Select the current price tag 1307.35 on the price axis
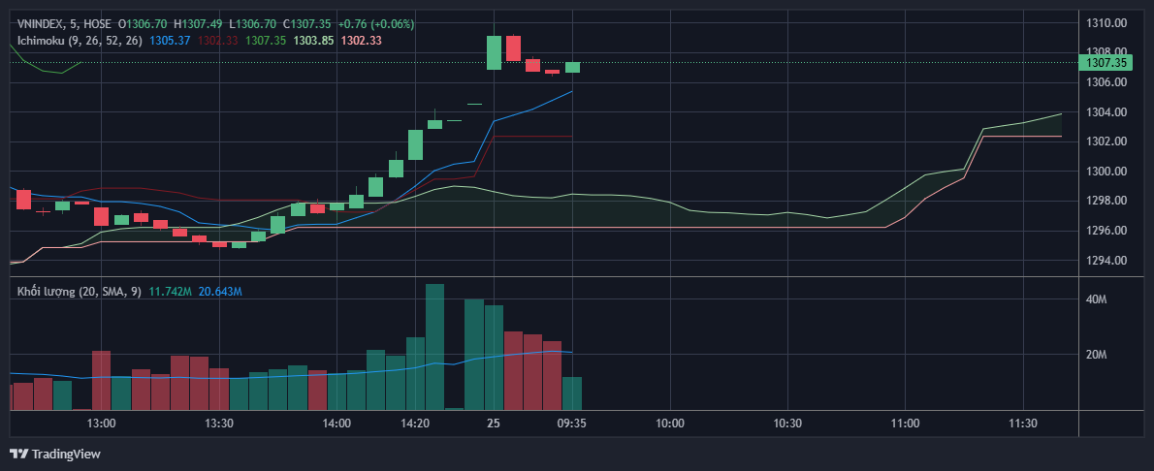This screenshot has height=471, width=1154. pos(1106,63)
